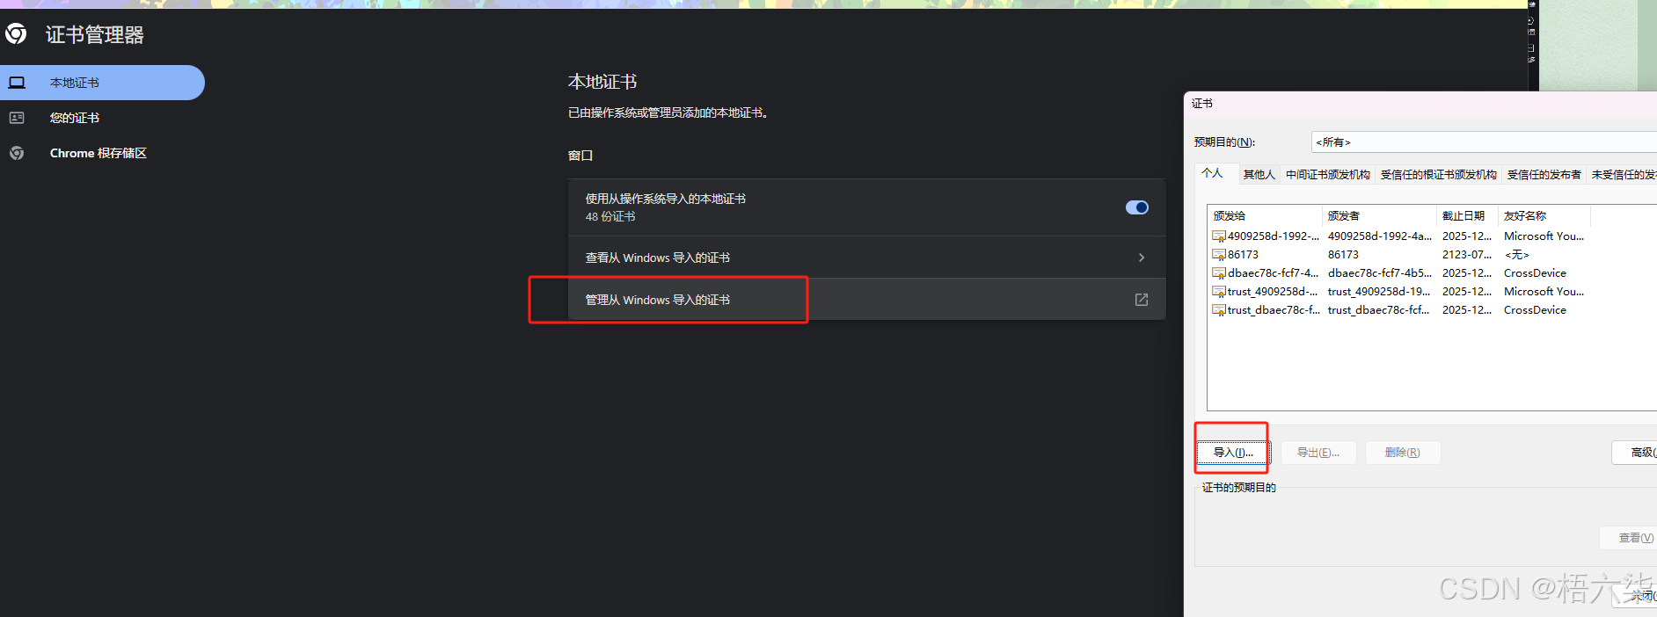This screenshot has width=1657, height=617.
Task: Open the 预期目的 dropdown showing <所有>
Action: [x=1484, y=142]
